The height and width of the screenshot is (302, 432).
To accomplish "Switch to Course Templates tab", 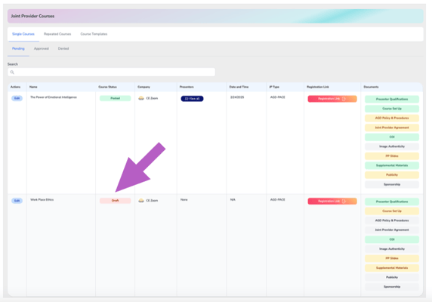I will (x=94, y=34).
